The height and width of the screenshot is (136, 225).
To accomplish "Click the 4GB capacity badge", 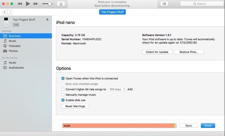I will 16,25.
